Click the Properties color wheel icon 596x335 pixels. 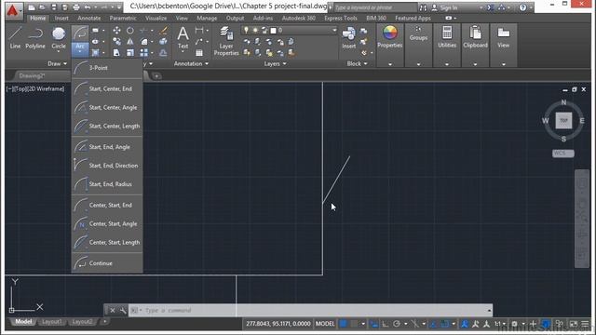click(389, 33)
